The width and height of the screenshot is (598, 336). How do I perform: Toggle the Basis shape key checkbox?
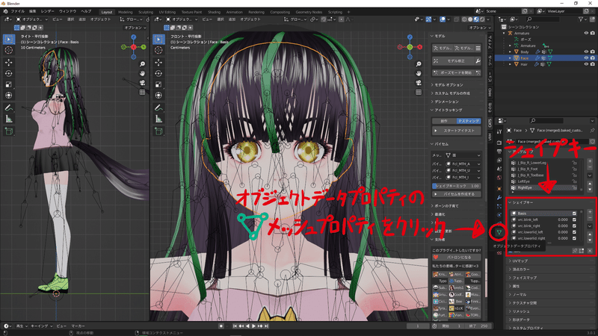(574, 214)
